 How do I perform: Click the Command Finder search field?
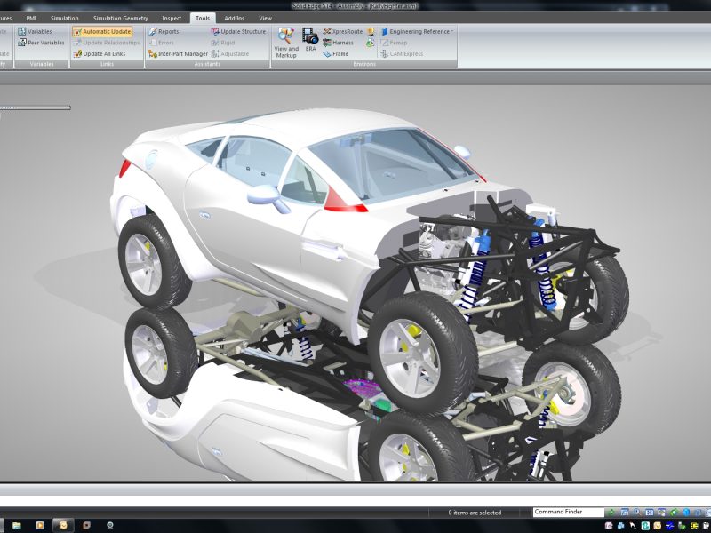pos(567,513)
